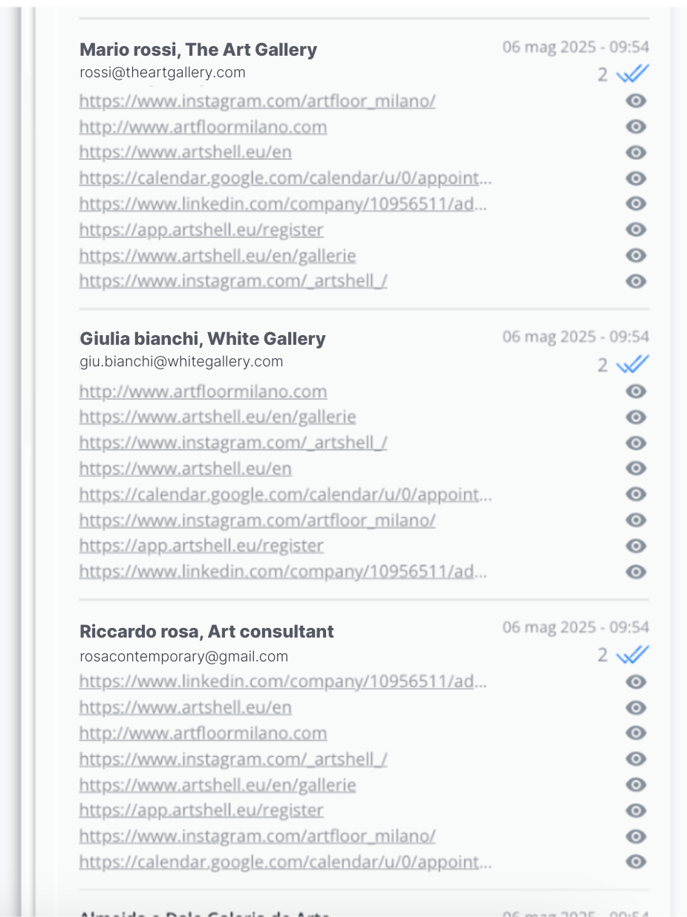Viewport: 687px width, 917px height.
Task: Click eye icon next to Riccardo's Google Calendar link
Action: (x=636, y=861)
